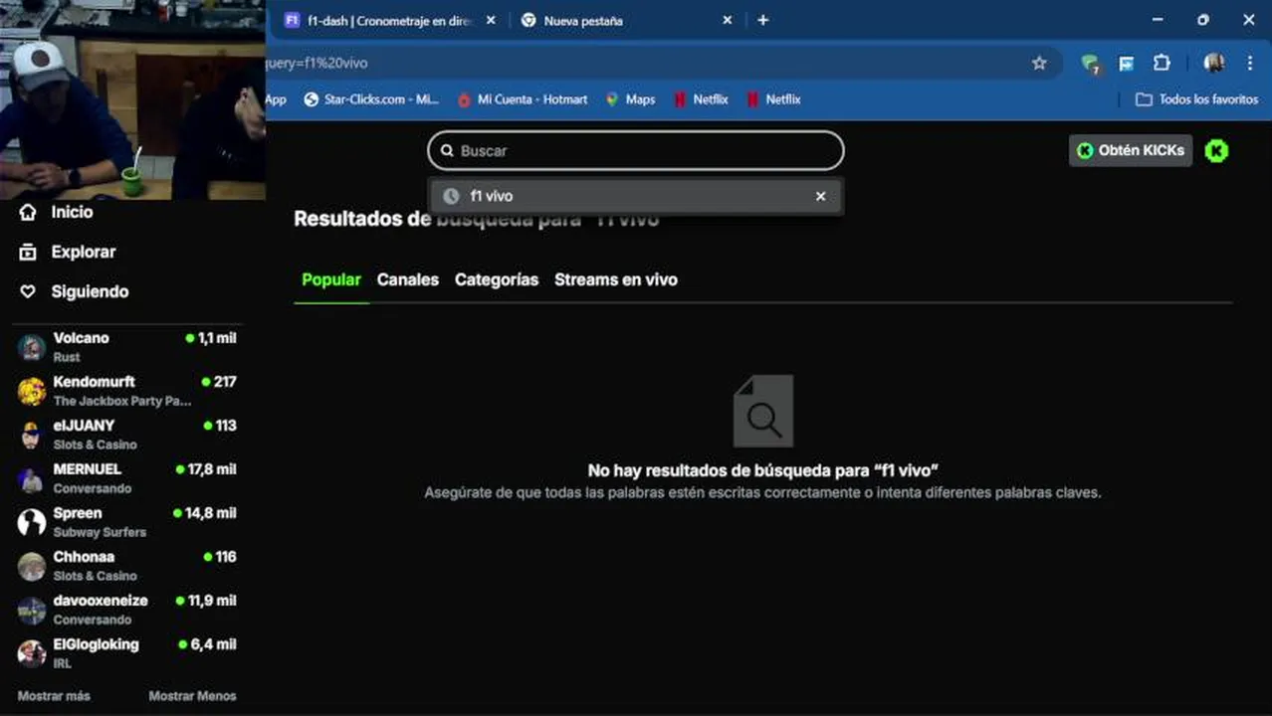Open the Mi Cuenta - Hotmart bookmark
Viewport: 1272px width, 716px height.
point(523,99)
